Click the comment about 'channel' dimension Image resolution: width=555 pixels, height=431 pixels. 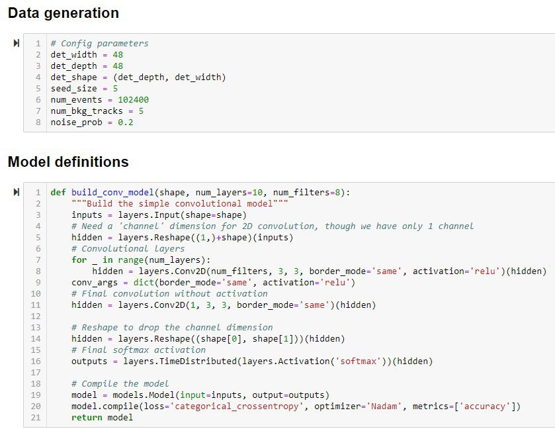click(x=273, y=226)
